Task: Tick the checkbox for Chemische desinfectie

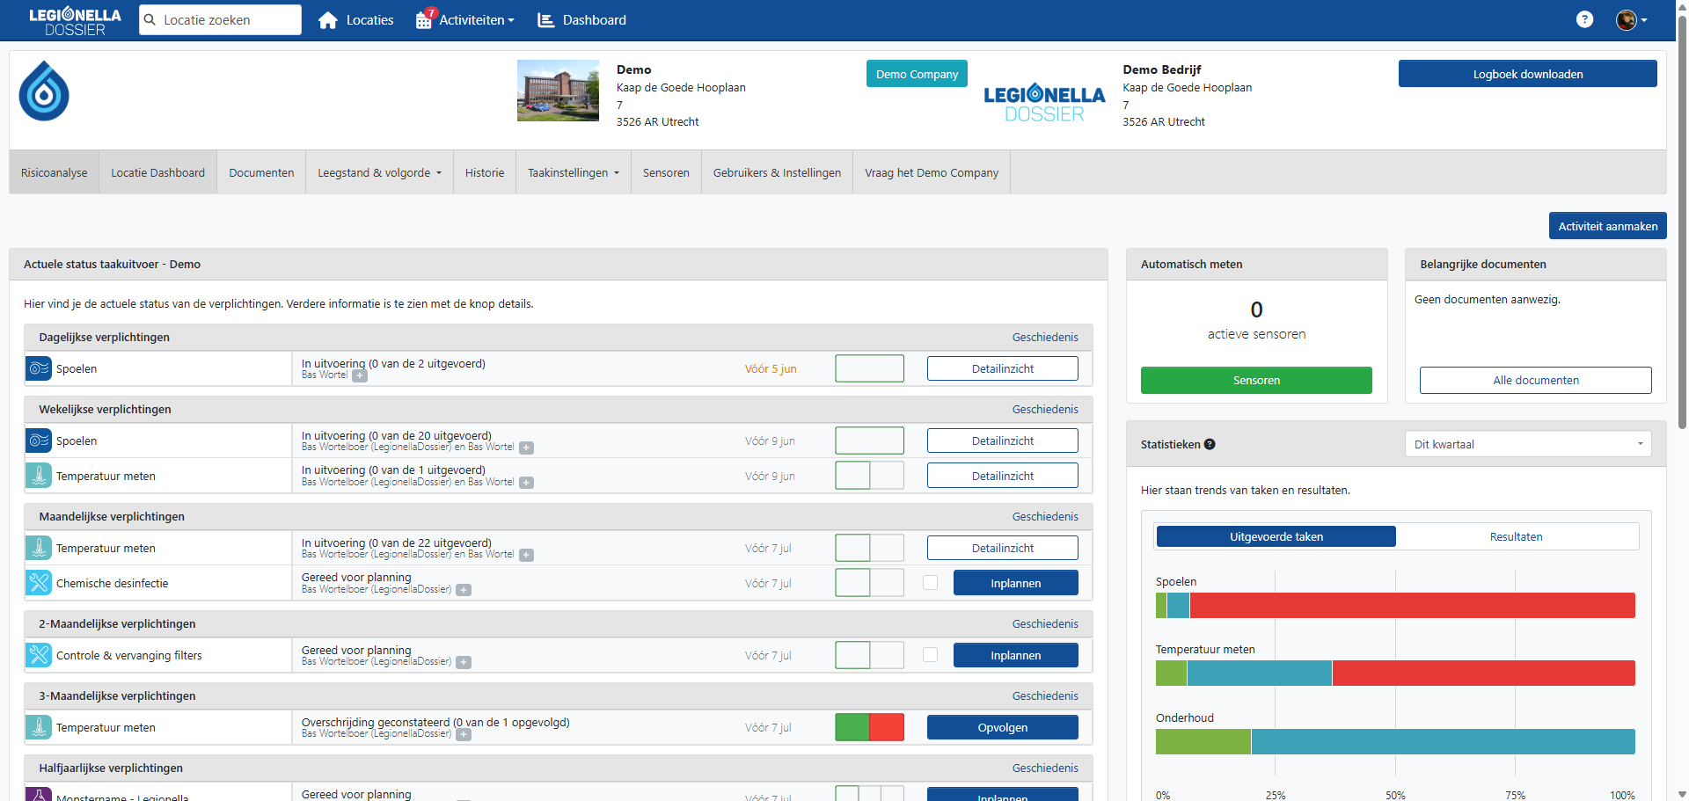Action: pyautogui.click(x=930, y=583)
